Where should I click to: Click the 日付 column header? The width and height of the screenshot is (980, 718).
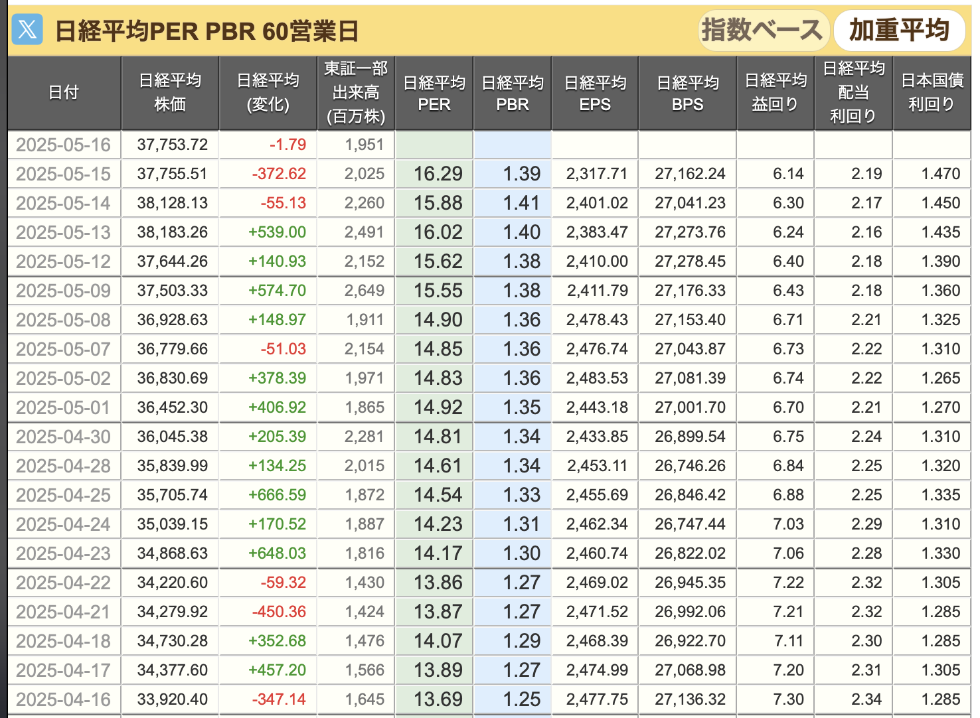click(x=64, y=93)
